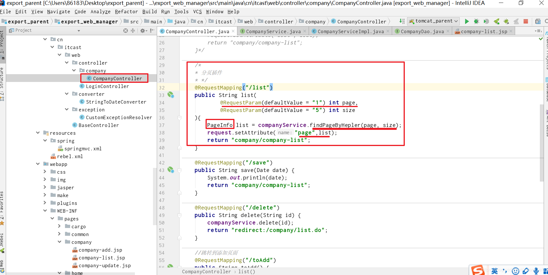Click the emoji face in IME bar

[x=515, y=271]
